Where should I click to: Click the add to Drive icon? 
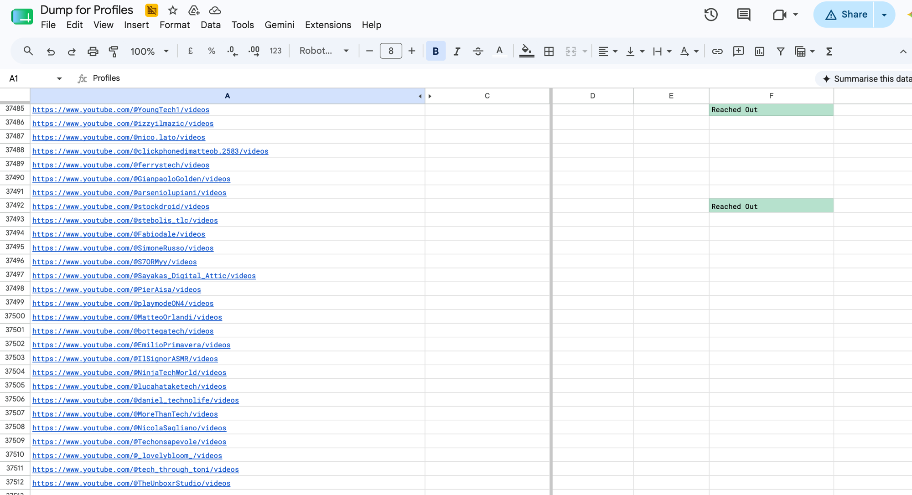pos(194,10)
